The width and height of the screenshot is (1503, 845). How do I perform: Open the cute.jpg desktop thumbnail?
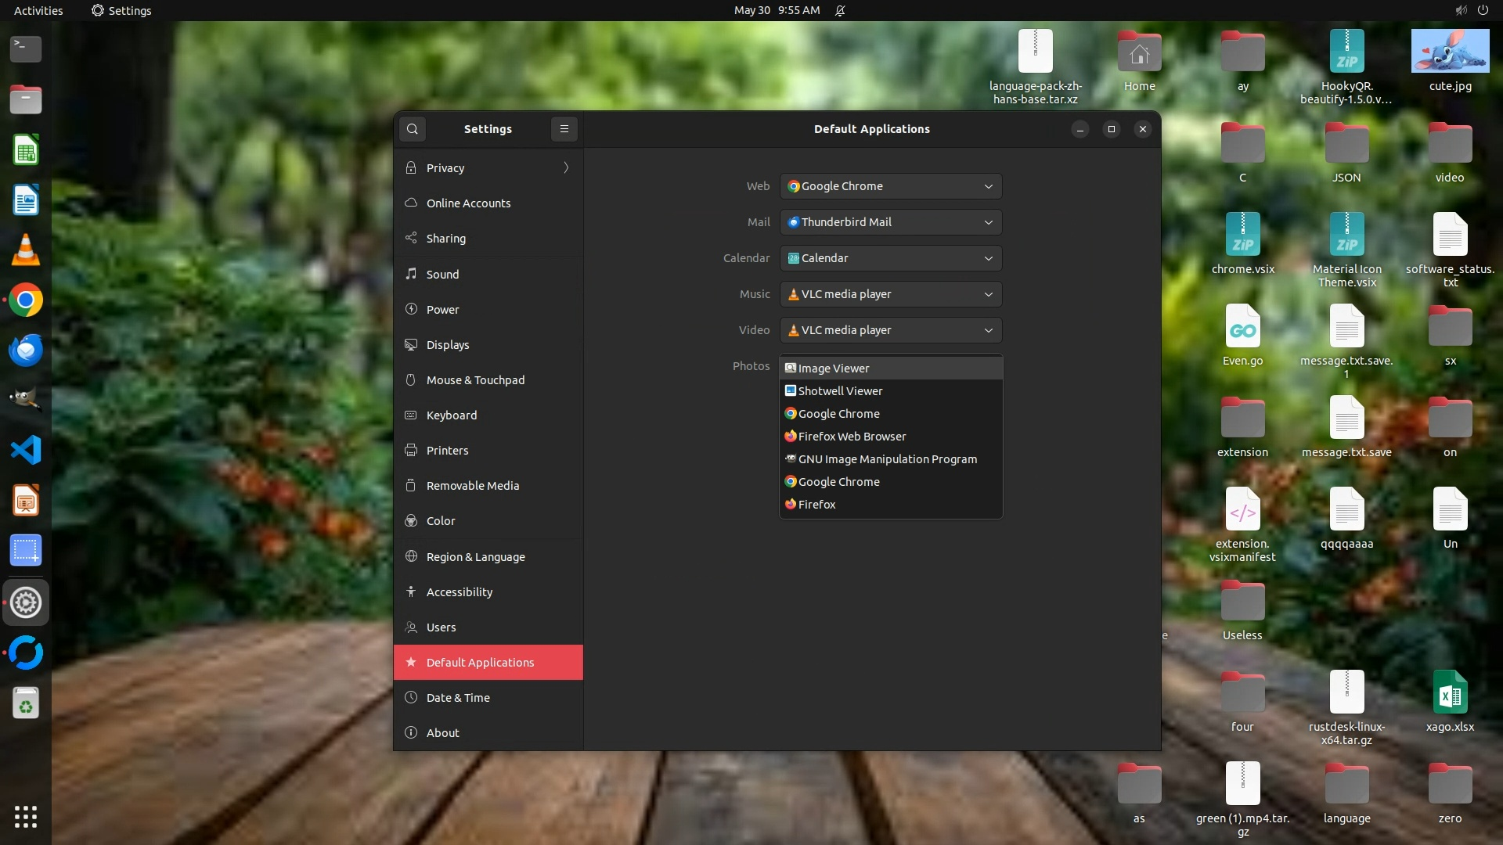[x=1450, y=52]
